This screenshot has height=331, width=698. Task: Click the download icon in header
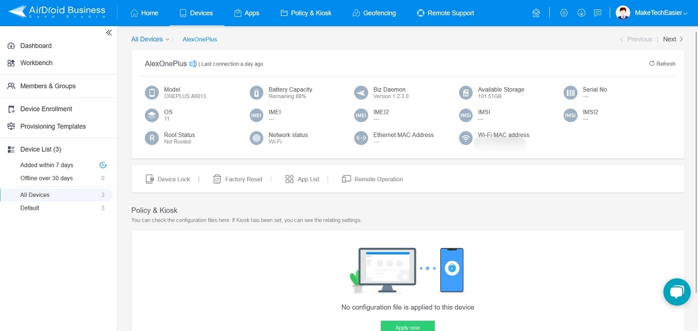tap(581, 13)
